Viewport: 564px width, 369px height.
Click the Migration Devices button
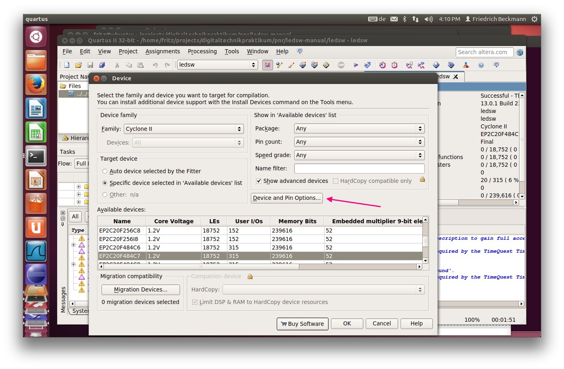[140, 289]
